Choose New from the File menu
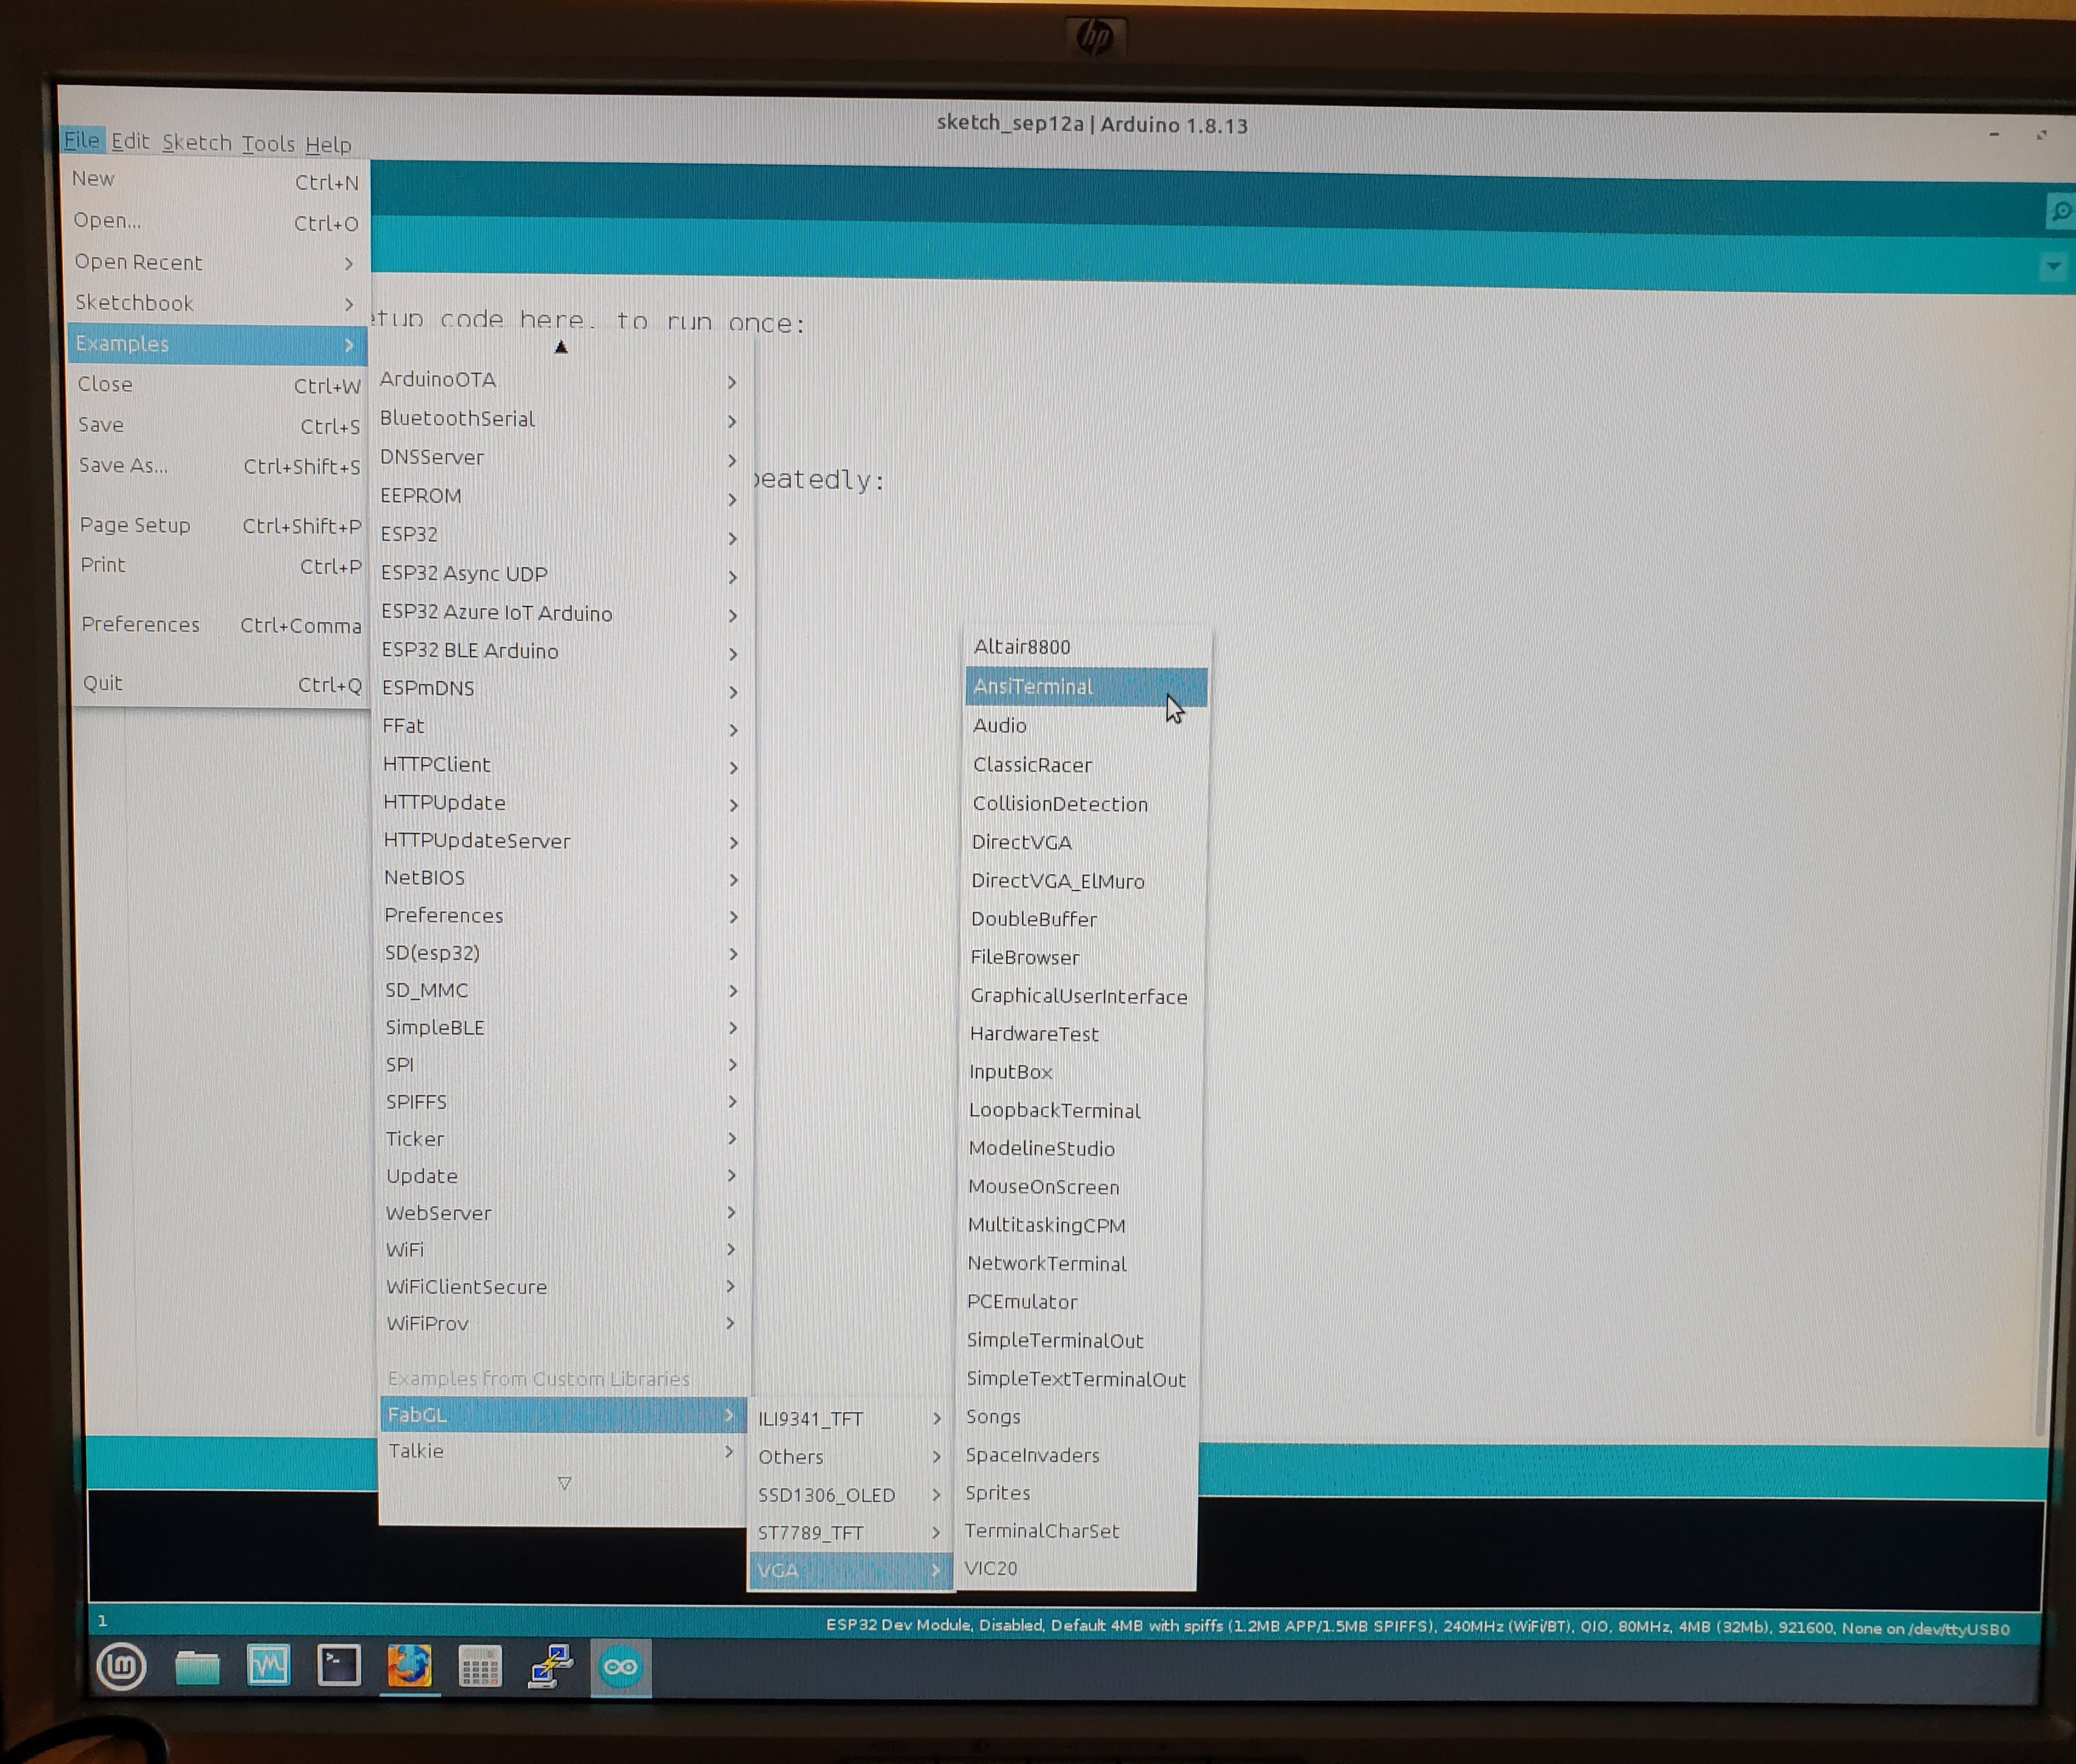 (x=217, y=180)
